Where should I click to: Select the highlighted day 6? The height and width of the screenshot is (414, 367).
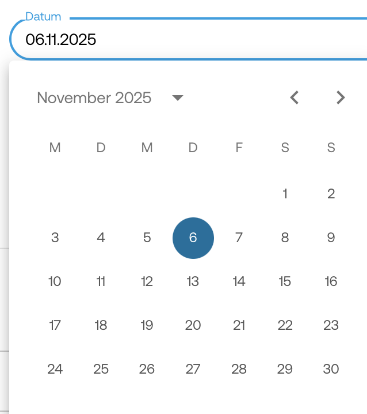point(193,238)
